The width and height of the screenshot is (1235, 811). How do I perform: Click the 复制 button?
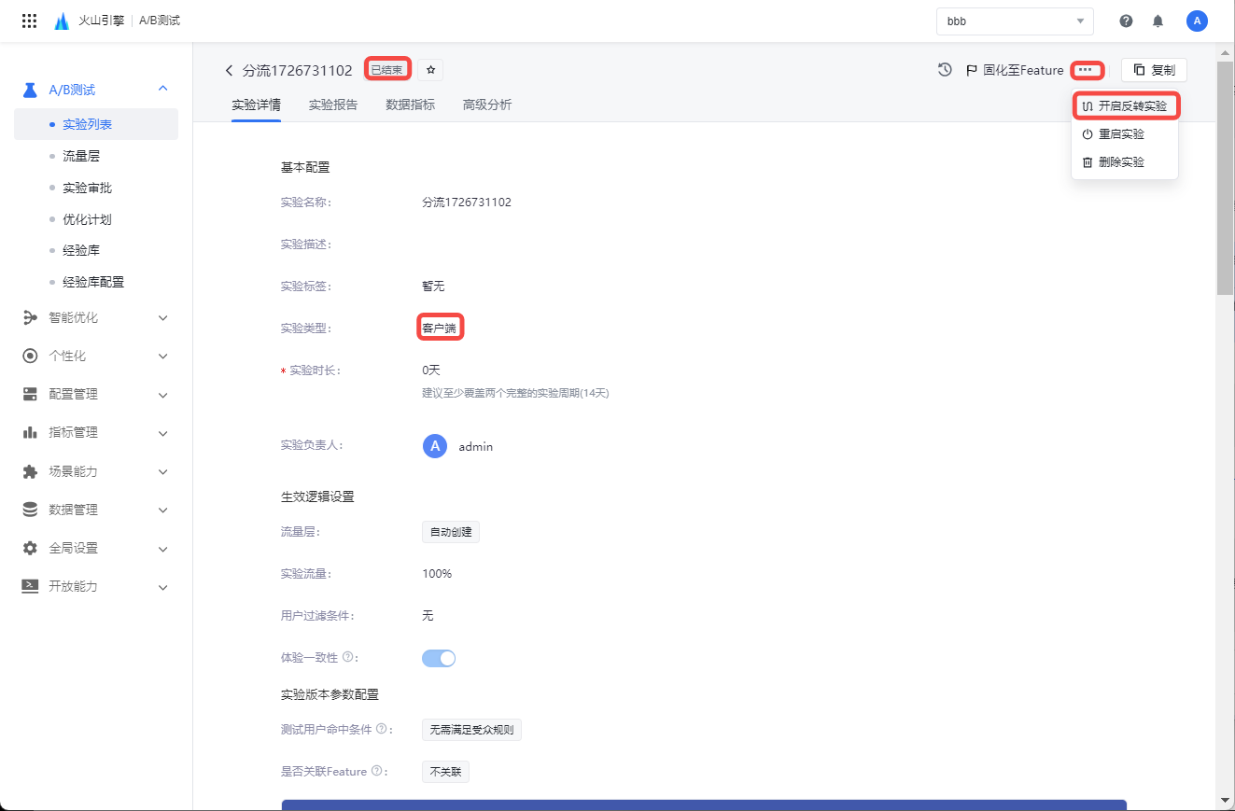[x=1154, y=70]
